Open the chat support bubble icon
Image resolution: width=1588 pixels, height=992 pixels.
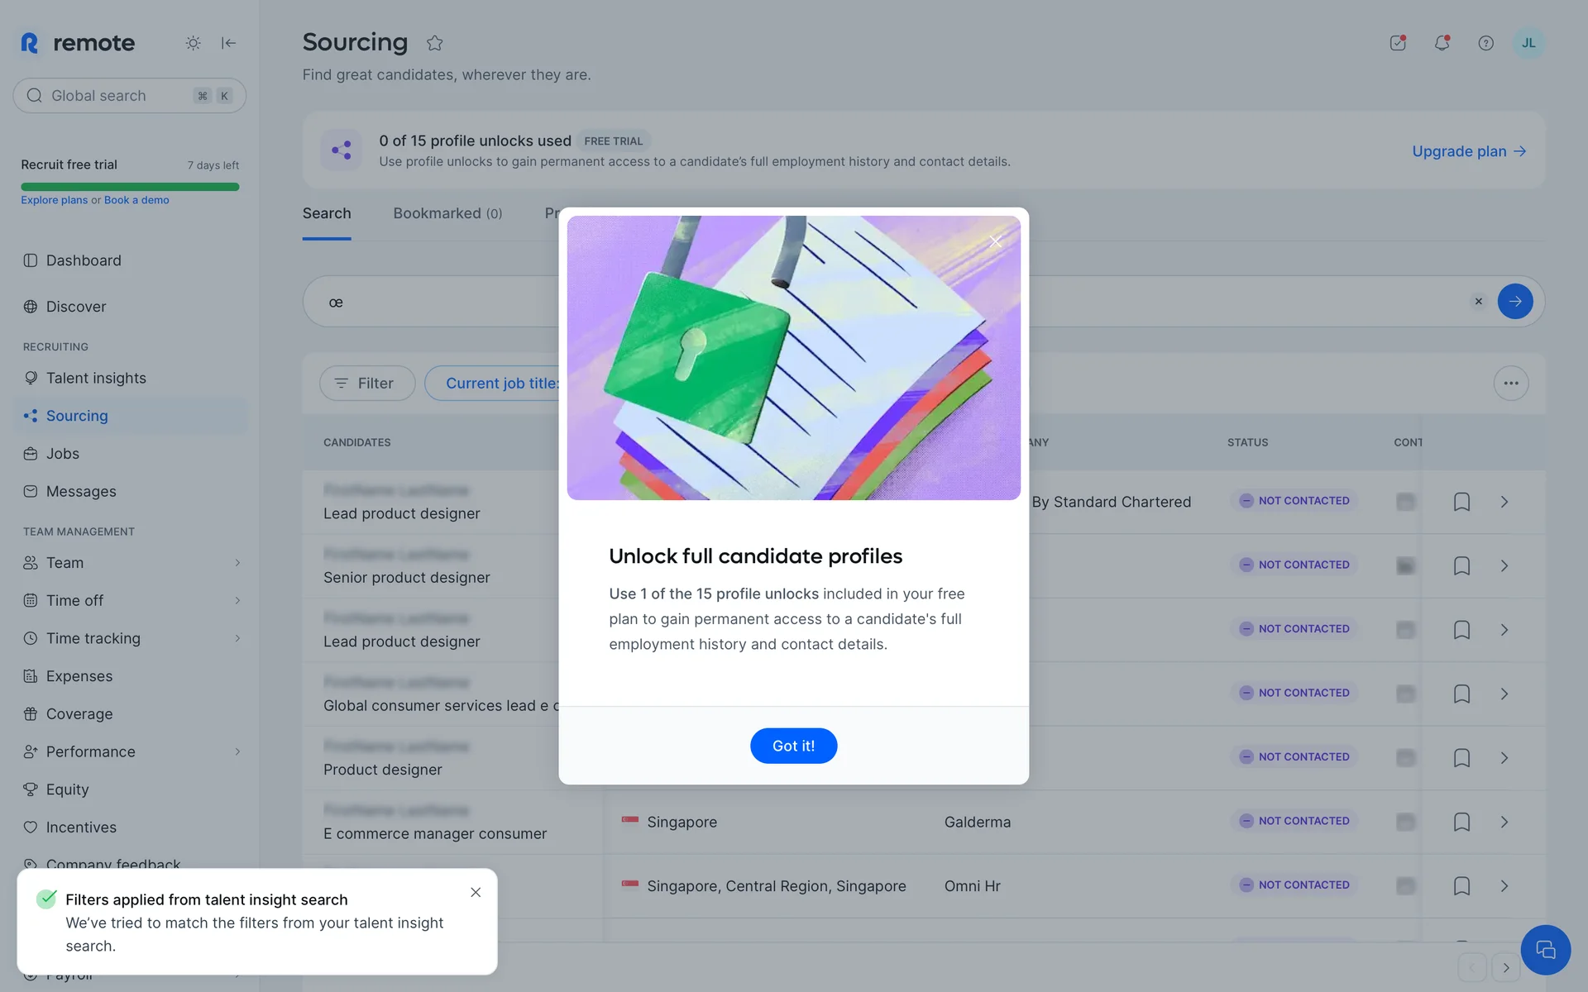tap(1545, 950)
